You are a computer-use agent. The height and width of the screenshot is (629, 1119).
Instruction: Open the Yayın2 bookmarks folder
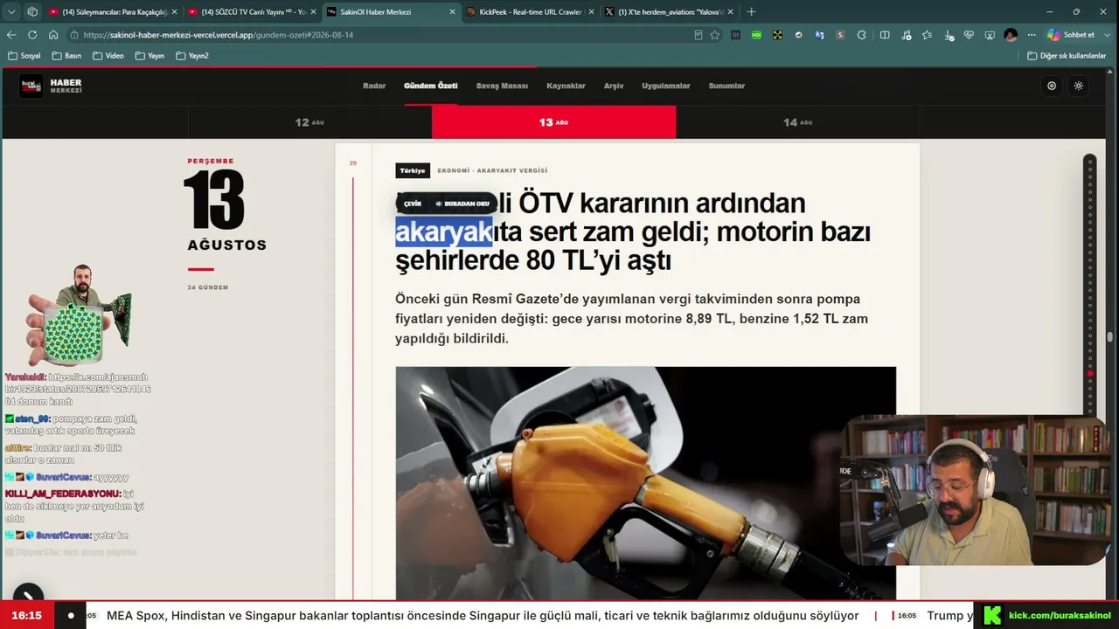click(x=192, y=56)
